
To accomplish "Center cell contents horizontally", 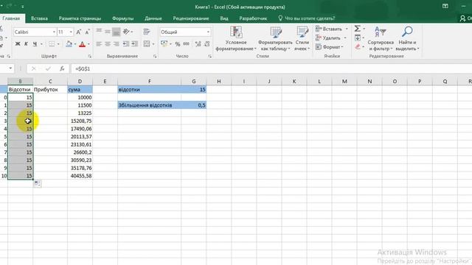I will (x=108, y=44).
